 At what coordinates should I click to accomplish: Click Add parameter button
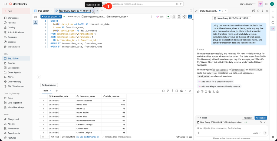coord(49,85)
